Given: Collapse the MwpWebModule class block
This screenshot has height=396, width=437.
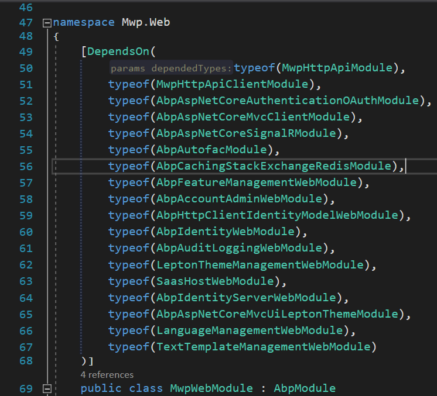Looking at the screenshot, I should pos(47,388).
